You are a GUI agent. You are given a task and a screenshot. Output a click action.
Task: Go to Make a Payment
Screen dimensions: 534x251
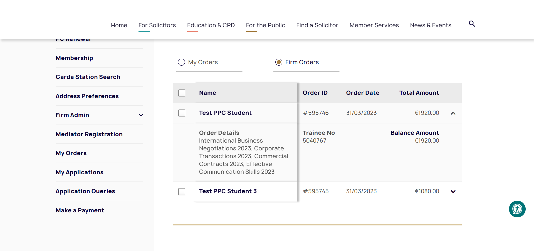tap(80, 210)
